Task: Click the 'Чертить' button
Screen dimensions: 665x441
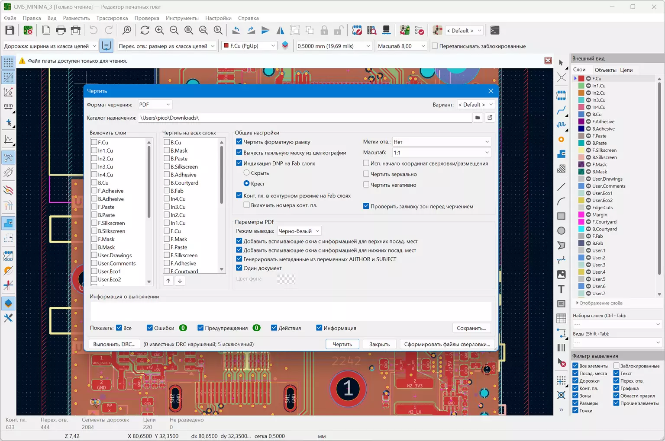Action: click(x=342, y=344)
